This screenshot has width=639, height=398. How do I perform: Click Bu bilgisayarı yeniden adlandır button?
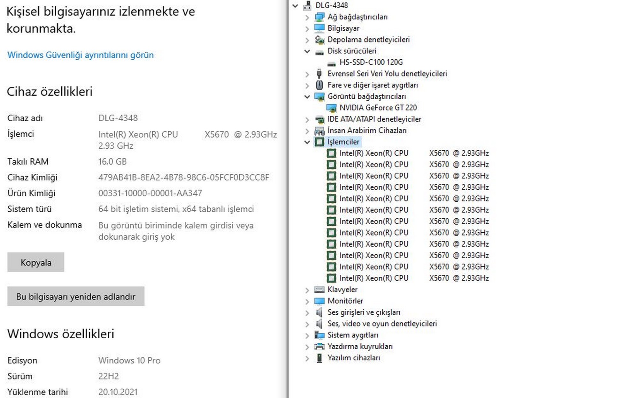point(76,297)
